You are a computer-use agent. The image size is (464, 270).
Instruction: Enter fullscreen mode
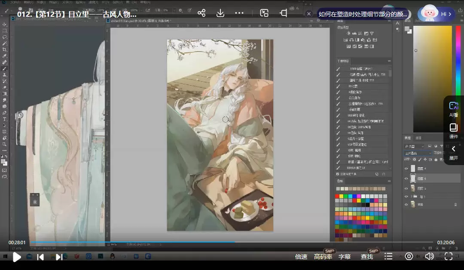click(449, 256)
